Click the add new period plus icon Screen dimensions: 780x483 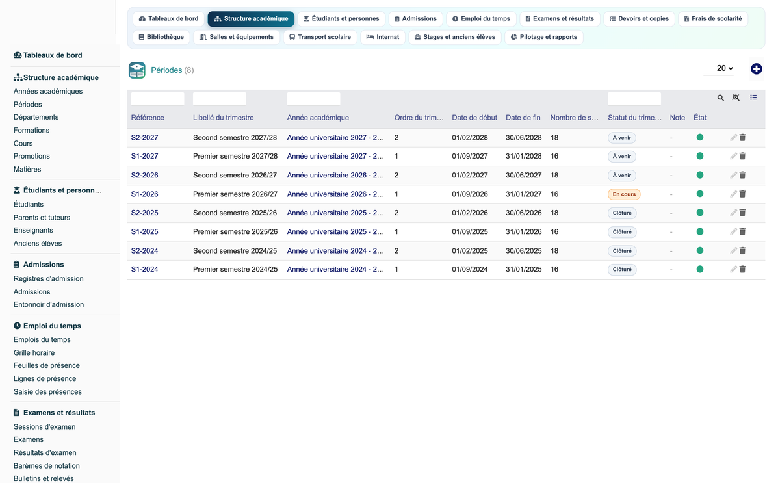pyautogui.click(x=757, y=69)
